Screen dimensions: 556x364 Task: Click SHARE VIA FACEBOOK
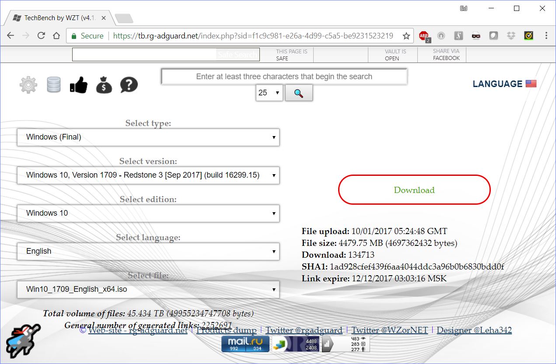click(446, 55)
